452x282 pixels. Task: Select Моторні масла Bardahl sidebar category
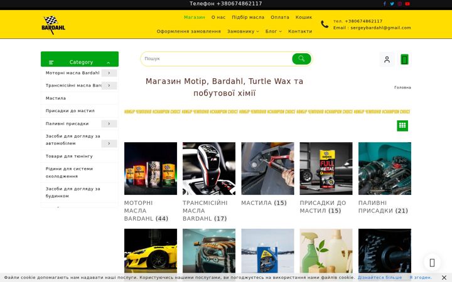pos(72,73)
